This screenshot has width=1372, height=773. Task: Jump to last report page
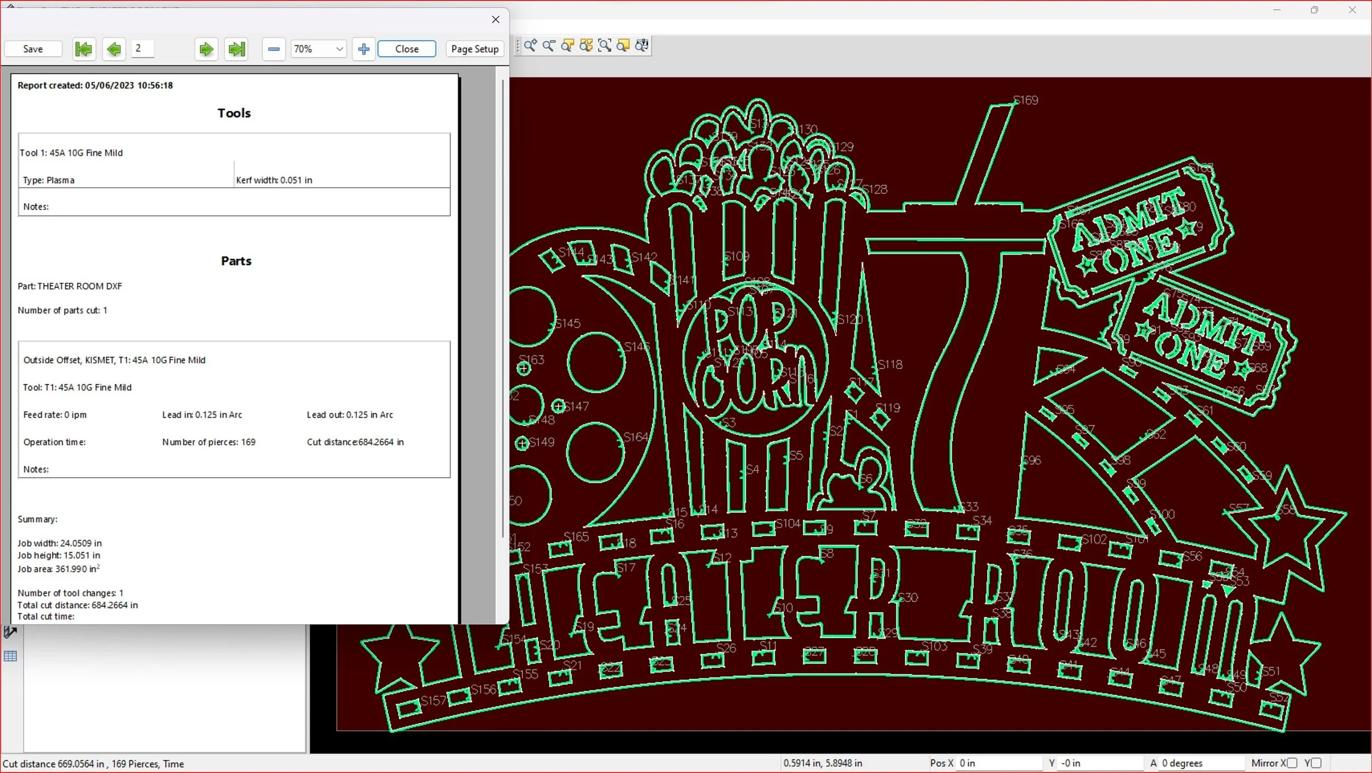click(237, 49)
